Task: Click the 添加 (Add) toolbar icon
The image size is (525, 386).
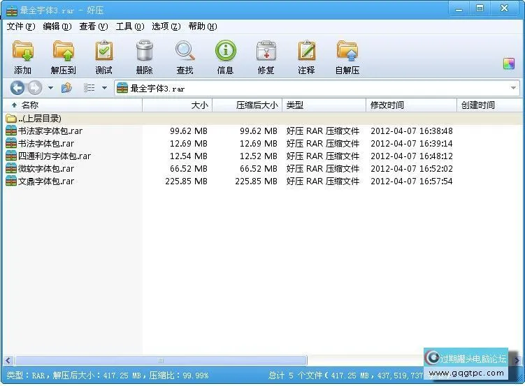Action: 23,57
